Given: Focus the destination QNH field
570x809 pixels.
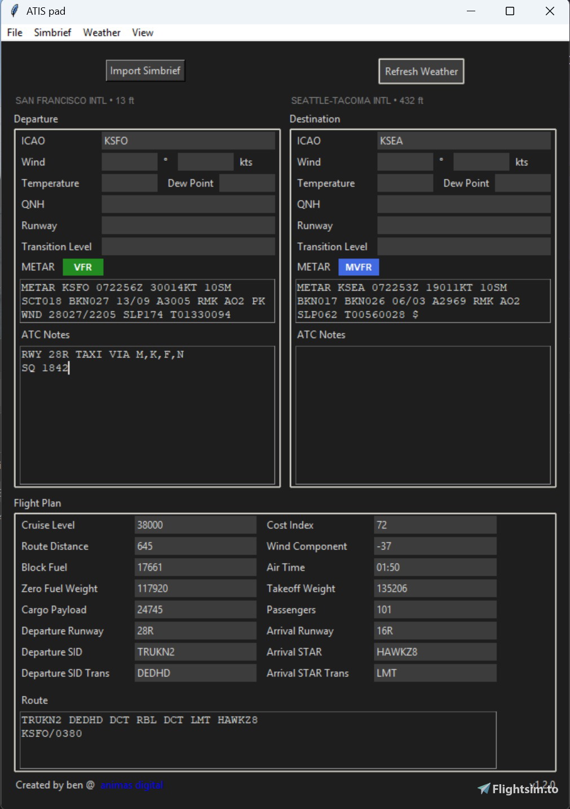Looking at the screenshot, I should click(464, 204).
